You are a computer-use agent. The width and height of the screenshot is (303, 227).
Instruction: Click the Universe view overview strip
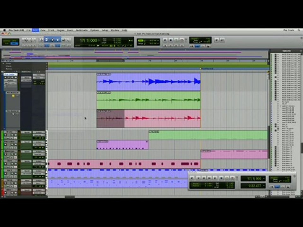click(135, 54)
